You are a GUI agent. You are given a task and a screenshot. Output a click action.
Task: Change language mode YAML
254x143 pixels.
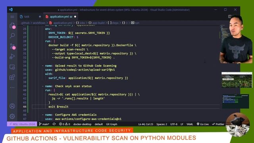pos(190,124)
